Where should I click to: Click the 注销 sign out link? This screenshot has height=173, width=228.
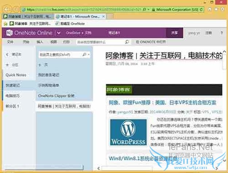point(208,33)
